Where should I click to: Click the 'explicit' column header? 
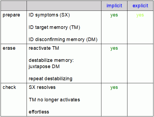(140, 6)
